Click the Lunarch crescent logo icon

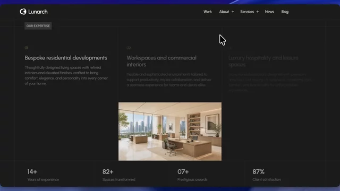tap(23, 12)
